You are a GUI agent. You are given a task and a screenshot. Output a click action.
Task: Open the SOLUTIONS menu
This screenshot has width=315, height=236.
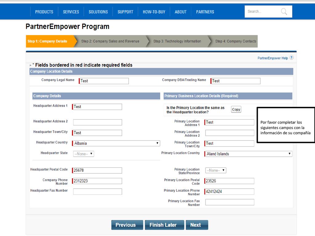tap(98, 12)
